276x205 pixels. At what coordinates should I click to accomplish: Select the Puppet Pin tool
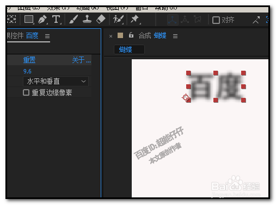[x=135, y=19]
